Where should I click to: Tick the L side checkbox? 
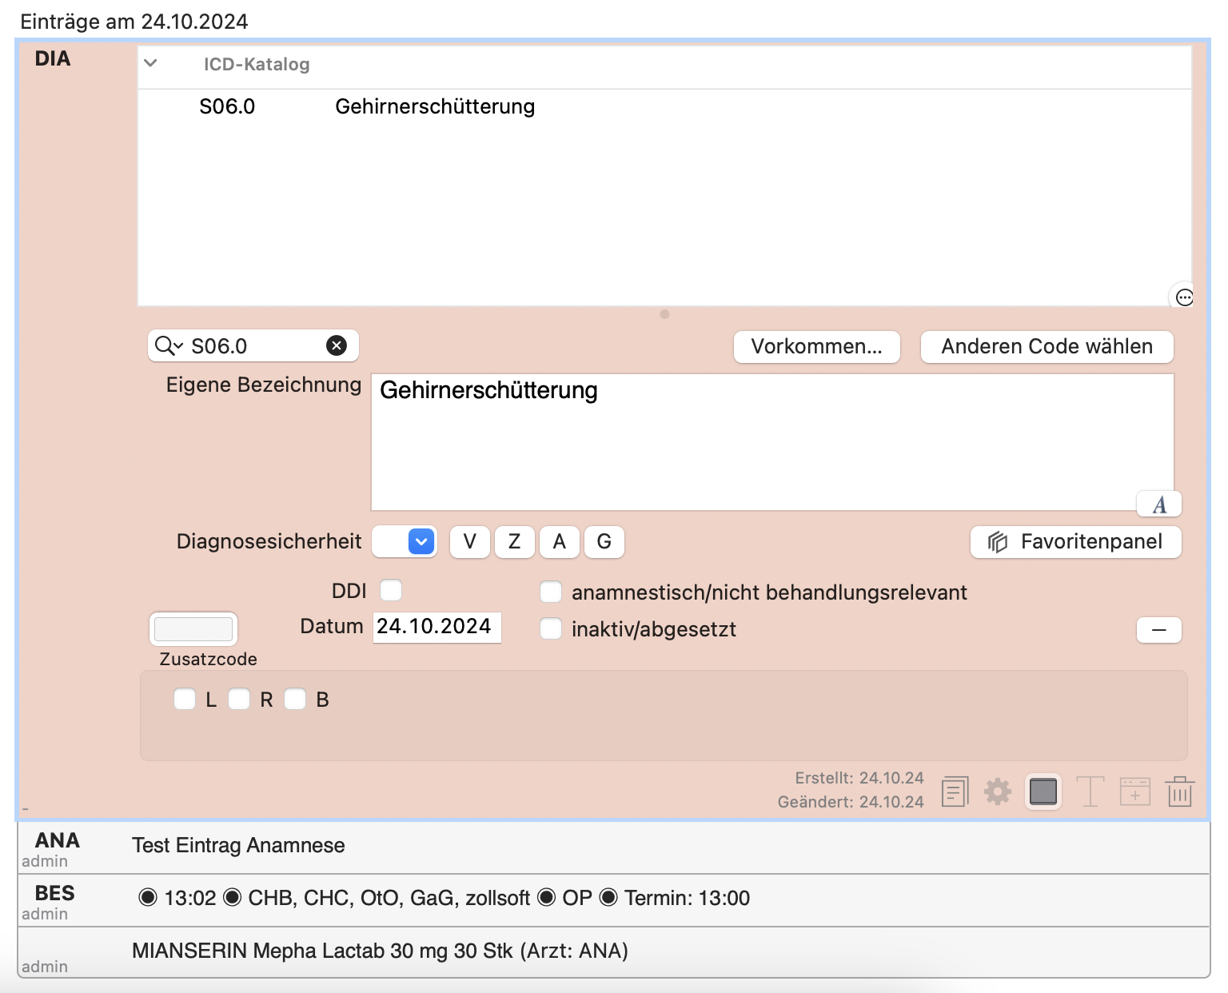[185, 699]
